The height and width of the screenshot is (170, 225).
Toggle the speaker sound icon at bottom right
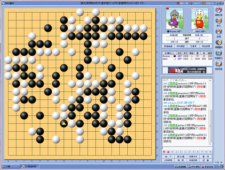tap(222, 166)
